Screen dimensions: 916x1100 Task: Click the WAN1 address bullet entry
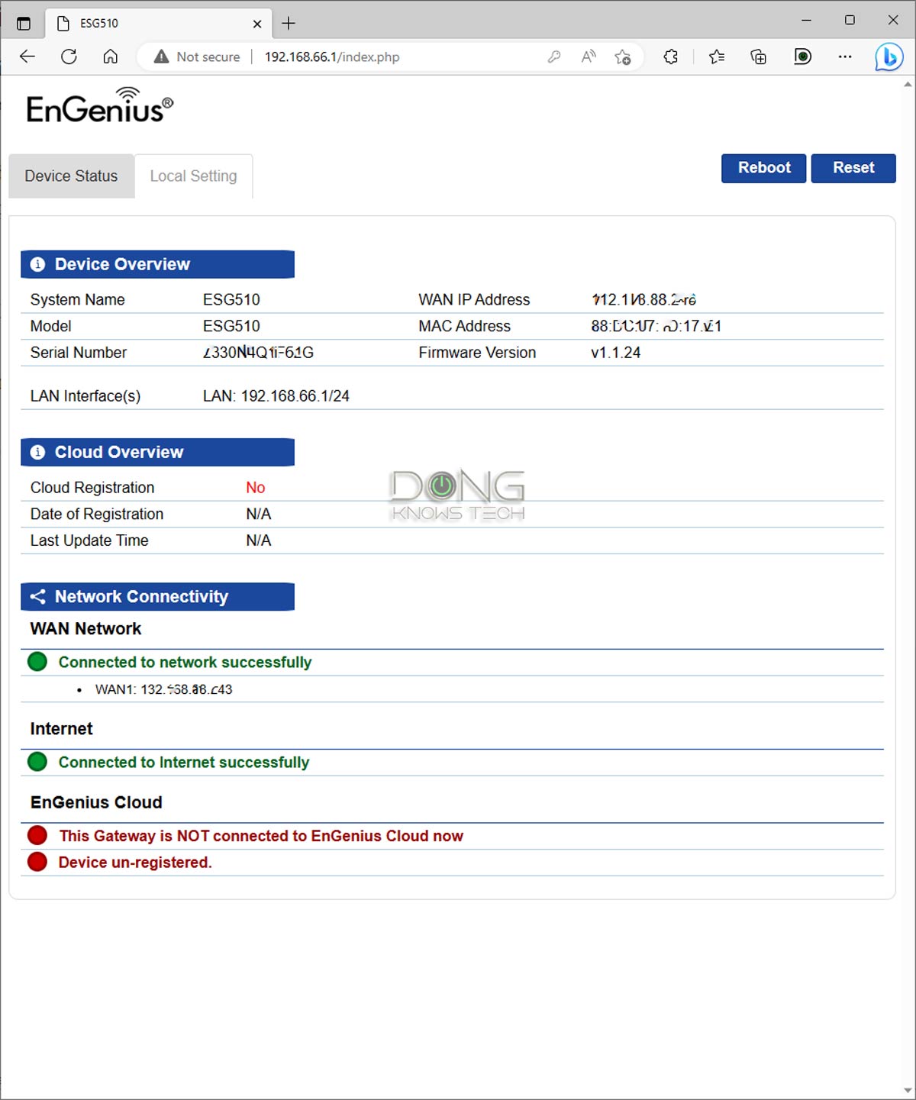tap(163, 689)
